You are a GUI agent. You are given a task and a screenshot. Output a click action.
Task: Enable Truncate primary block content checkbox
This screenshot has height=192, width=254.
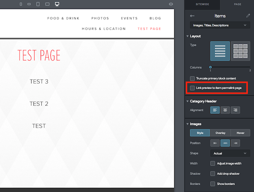[192, 79]
